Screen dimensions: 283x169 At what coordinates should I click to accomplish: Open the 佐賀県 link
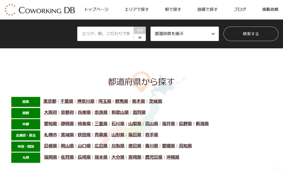pos(67,157)
